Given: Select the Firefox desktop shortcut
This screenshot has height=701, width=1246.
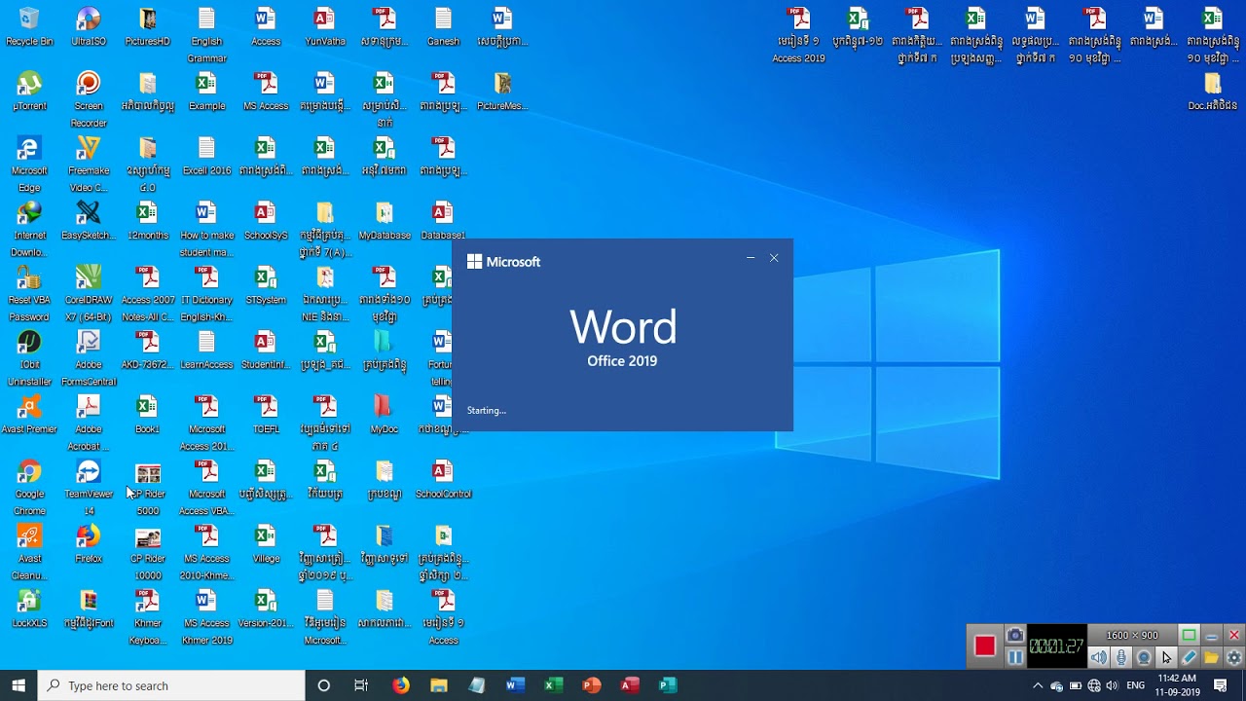Looking at the screenshot, I should click(89, 544).
